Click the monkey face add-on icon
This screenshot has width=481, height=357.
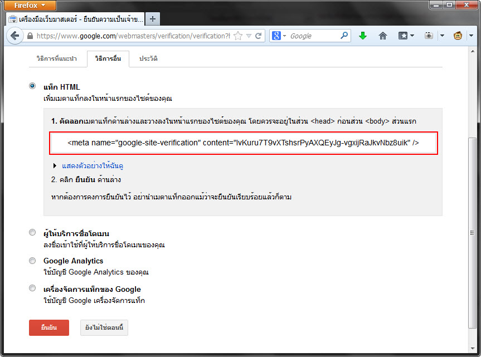[x=458, y=36]
